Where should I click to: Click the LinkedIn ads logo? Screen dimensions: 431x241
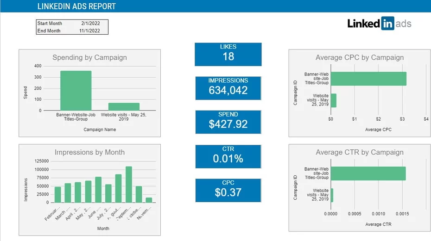tap(379, 23)
